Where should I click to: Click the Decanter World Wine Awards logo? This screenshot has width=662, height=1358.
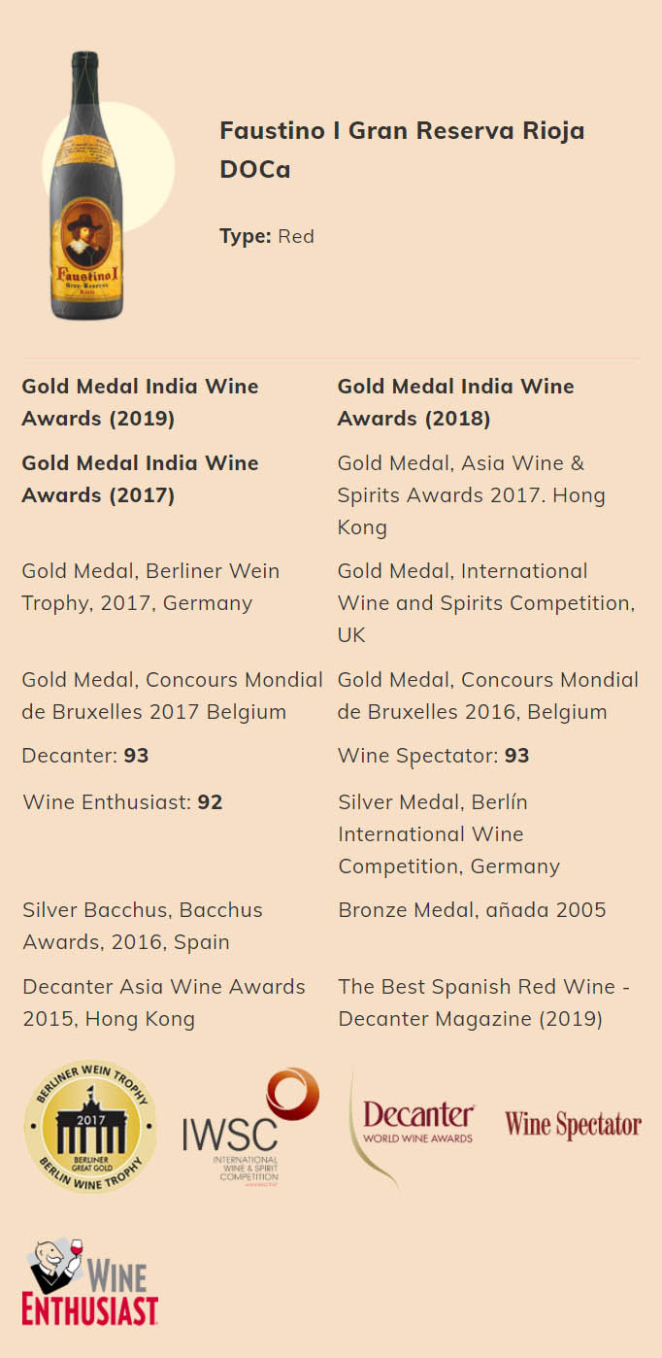415,1127
